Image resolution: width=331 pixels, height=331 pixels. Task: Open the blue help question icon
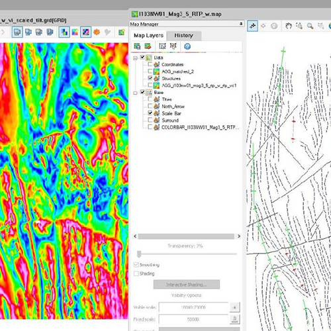[x=187, y=46]
